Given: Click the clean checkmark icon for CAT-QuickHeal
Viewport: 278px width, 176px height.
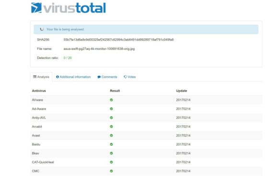Looking at the screenshot, I should 111,162.
